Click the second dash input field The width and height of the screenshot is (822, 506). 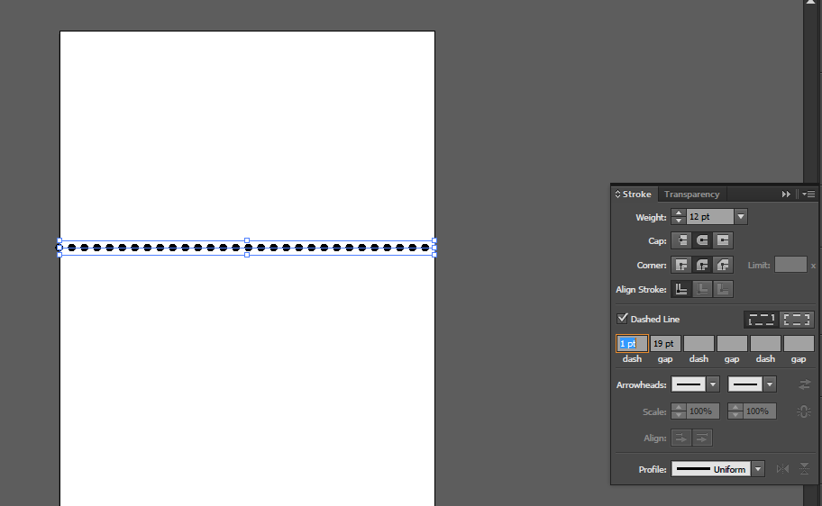point(699,344)
